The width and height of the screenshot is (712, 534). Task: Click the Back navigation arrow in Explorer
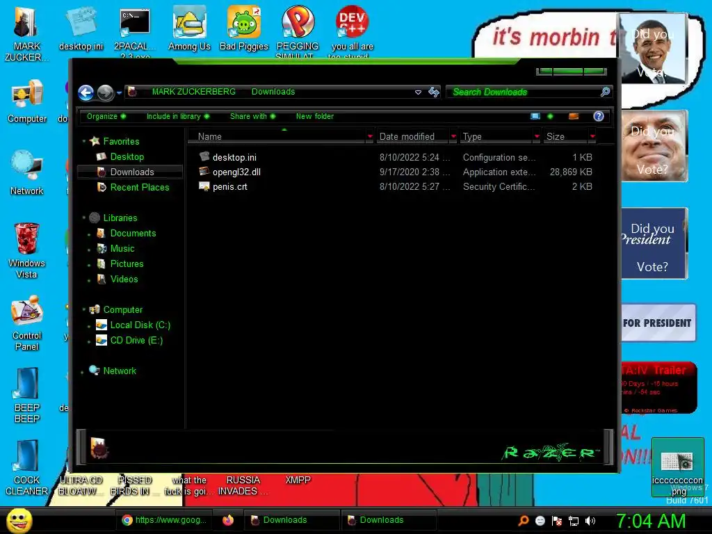click(x=86, y=92)
